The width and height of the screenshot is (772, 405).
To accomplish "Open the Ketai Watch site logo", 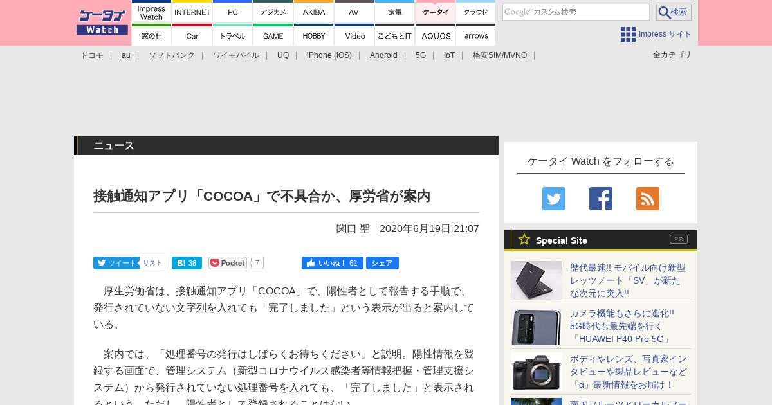I will tap(102, 22).
